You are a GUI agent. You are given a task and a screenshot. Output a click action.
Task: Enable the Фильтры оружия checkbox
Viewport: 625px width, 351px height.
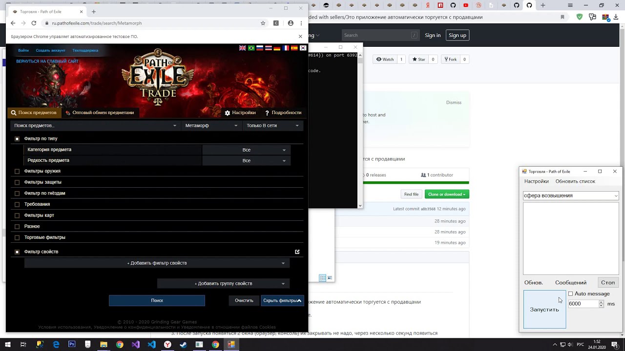click(x=17, y=171)
